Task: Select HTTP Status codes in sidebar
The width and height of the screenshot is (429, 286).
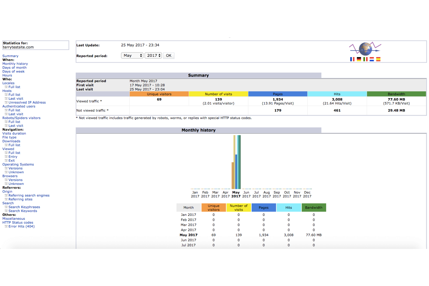Action: pos(18,223)
